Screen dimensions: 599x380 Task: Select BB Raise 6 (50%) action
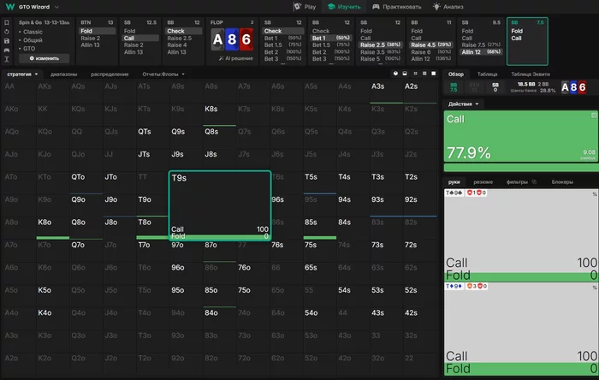431,52
